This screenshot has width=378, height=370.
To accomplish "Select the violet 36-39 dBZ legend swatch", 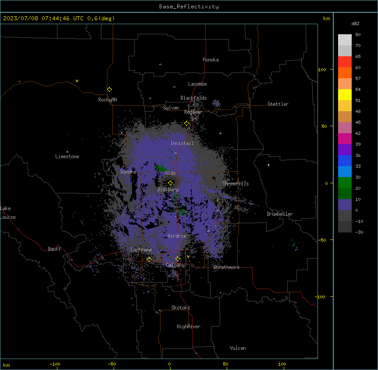I will tap(345, 150).
